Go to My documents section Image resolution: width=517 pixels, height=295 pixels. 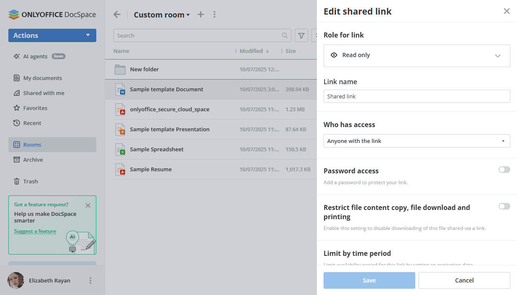42,78
